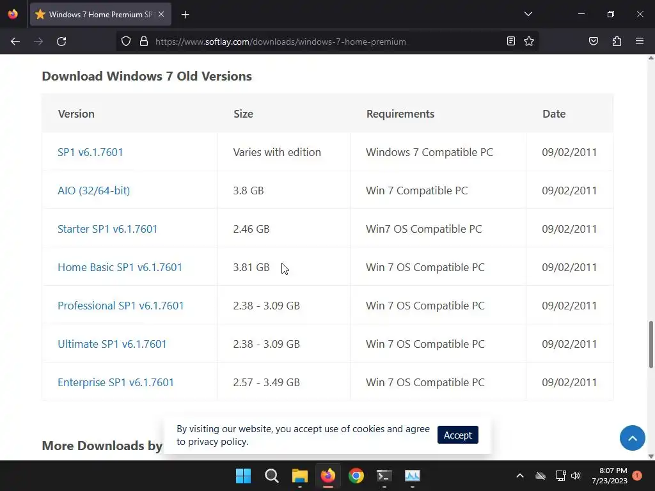Click the vertical page scrollbar thumb

[651, 345]
